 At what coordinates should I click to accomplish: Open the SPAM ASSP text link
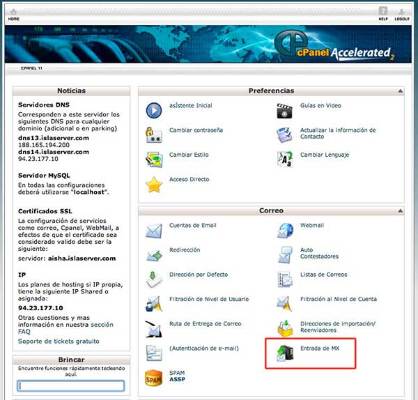(177, 376)
